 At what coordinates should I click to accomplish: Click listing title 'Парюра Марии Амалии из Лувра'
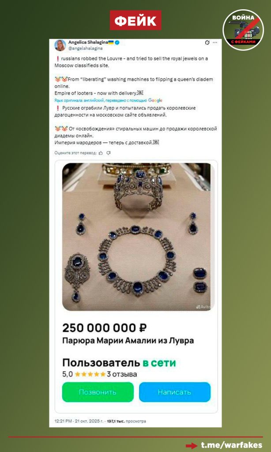pos(128,341)
